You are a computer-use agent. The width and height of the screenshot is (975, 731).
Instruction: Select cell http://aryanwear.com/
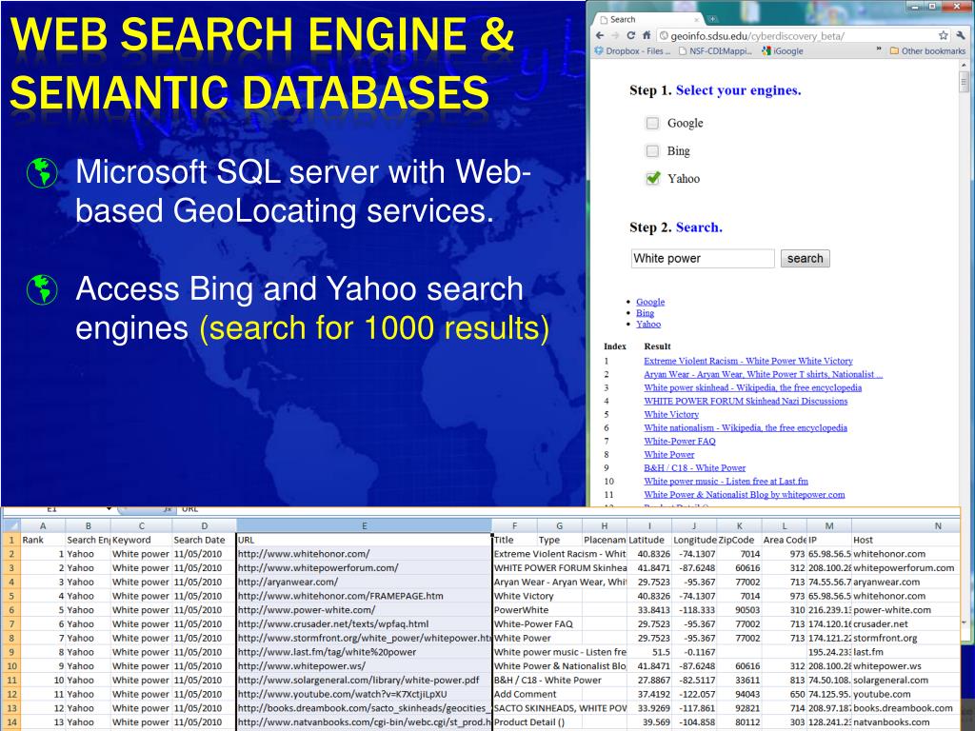pyautogui.click(x=365, y=582)
